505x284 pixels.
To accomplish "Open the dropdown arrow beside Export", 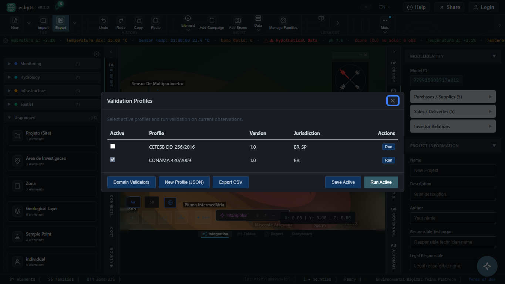I will click(x=75, y=23).
